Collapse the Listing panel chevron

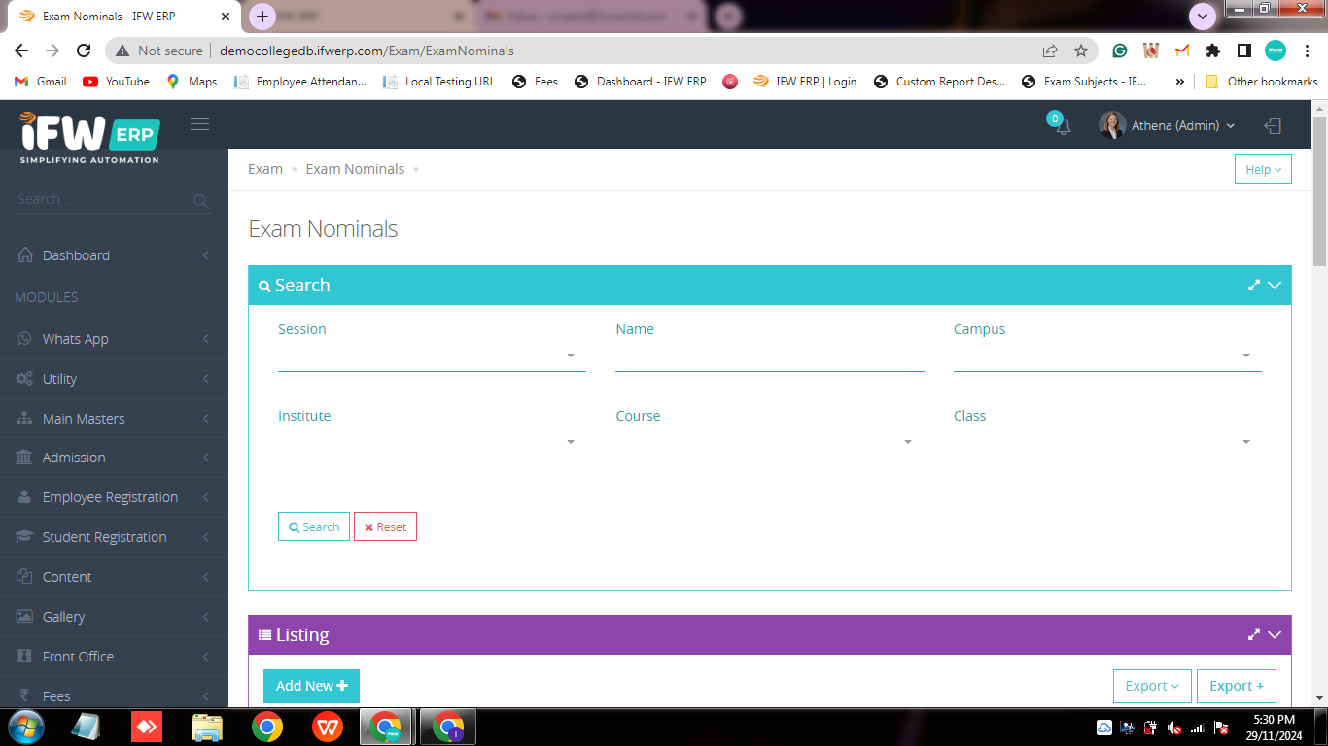point(1275,635)
